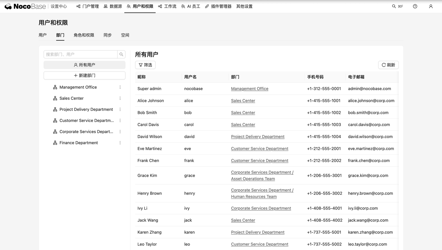
Task: Switch to the 用户 tab
Action: tap(42, 35)
